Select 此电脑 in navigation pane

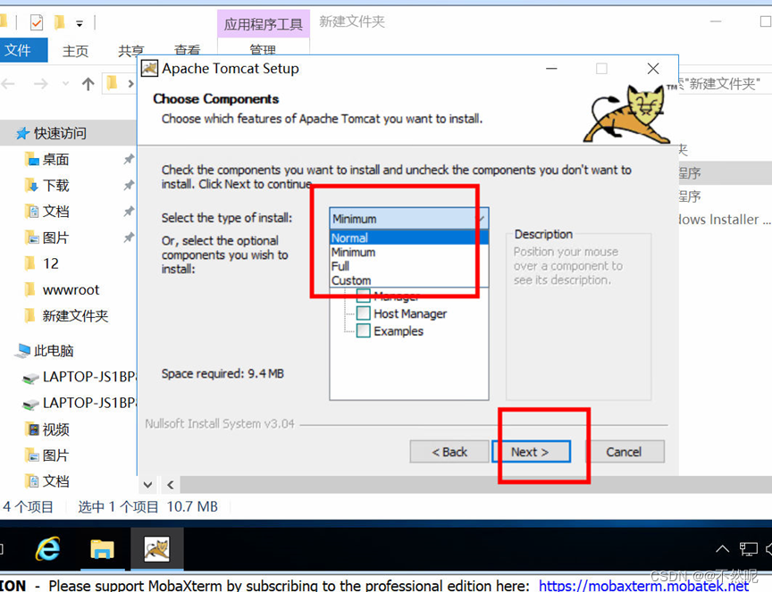[54, 350]
